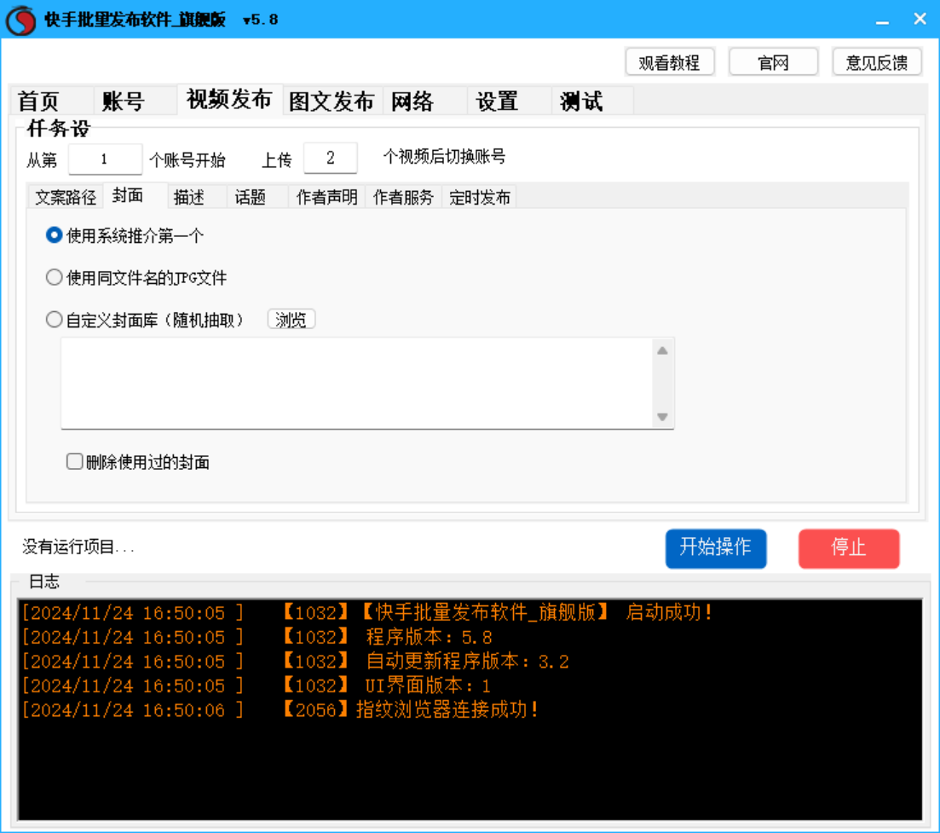This screenshot has height=833, width=940.
Task: Click the blue 开始操作 button
Action: [716, 548]
